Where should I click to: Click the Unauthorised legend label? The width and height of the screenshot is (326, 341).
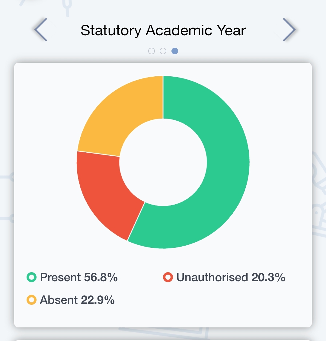tap(212, 277)
